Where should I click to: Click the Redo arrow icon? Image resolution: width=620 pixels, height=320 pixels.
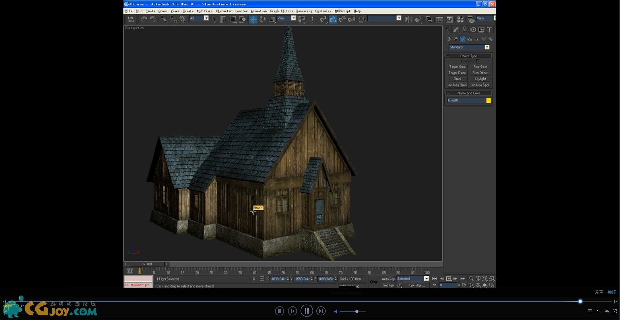click(x=153, y=19)
